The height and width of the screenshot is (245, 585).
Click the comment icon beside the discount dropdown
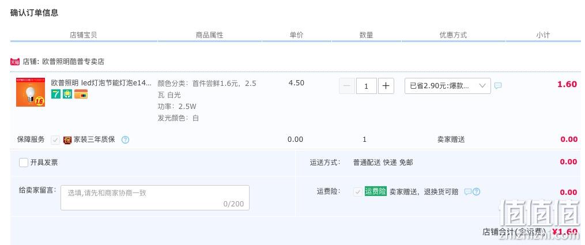point(498,86)
